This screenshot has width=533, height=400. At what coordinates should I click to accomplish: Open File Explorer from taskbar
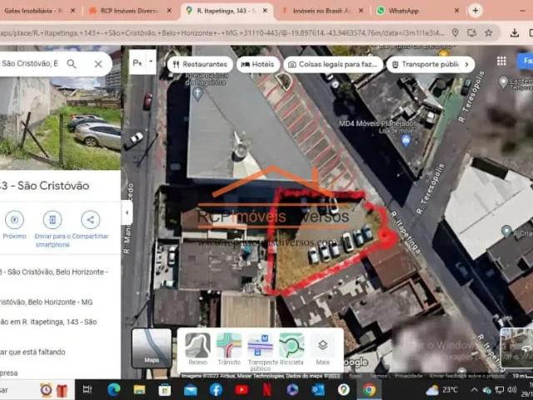pos(139,390)
